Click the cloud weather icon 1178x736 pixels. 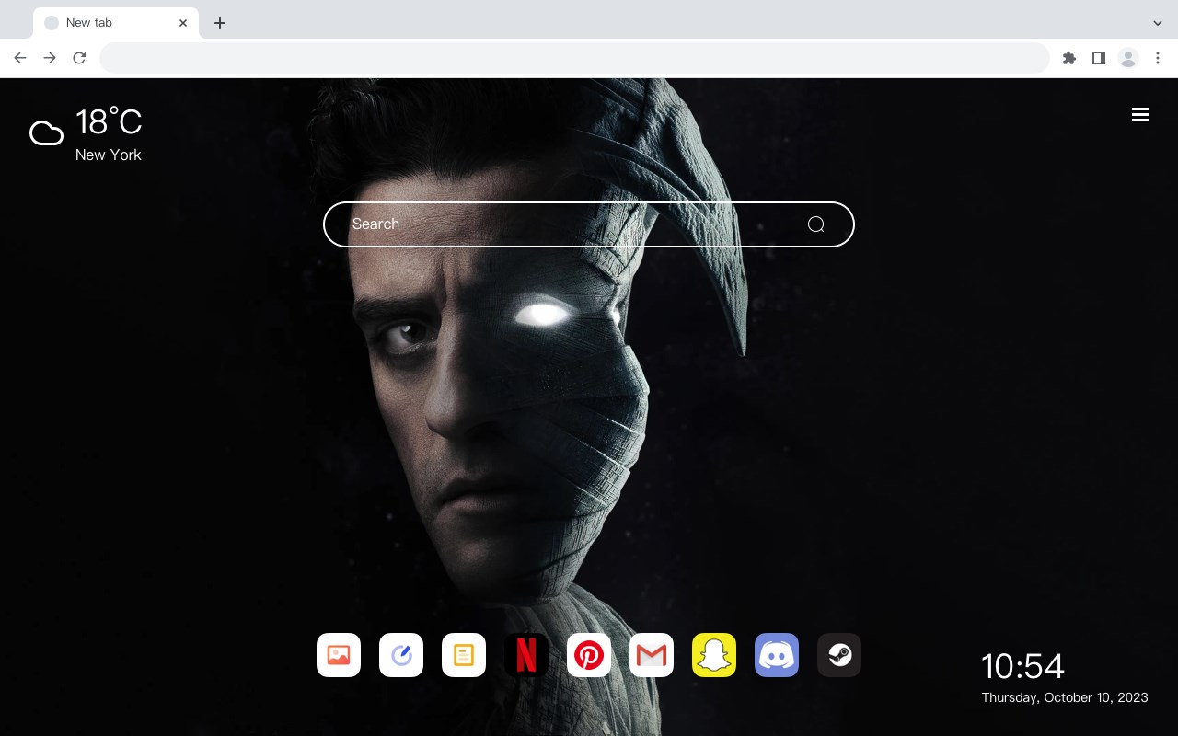(x=46, y=133)
